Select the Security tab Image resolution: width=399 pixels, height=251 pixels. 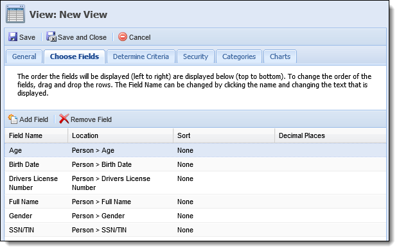point(195,56)
